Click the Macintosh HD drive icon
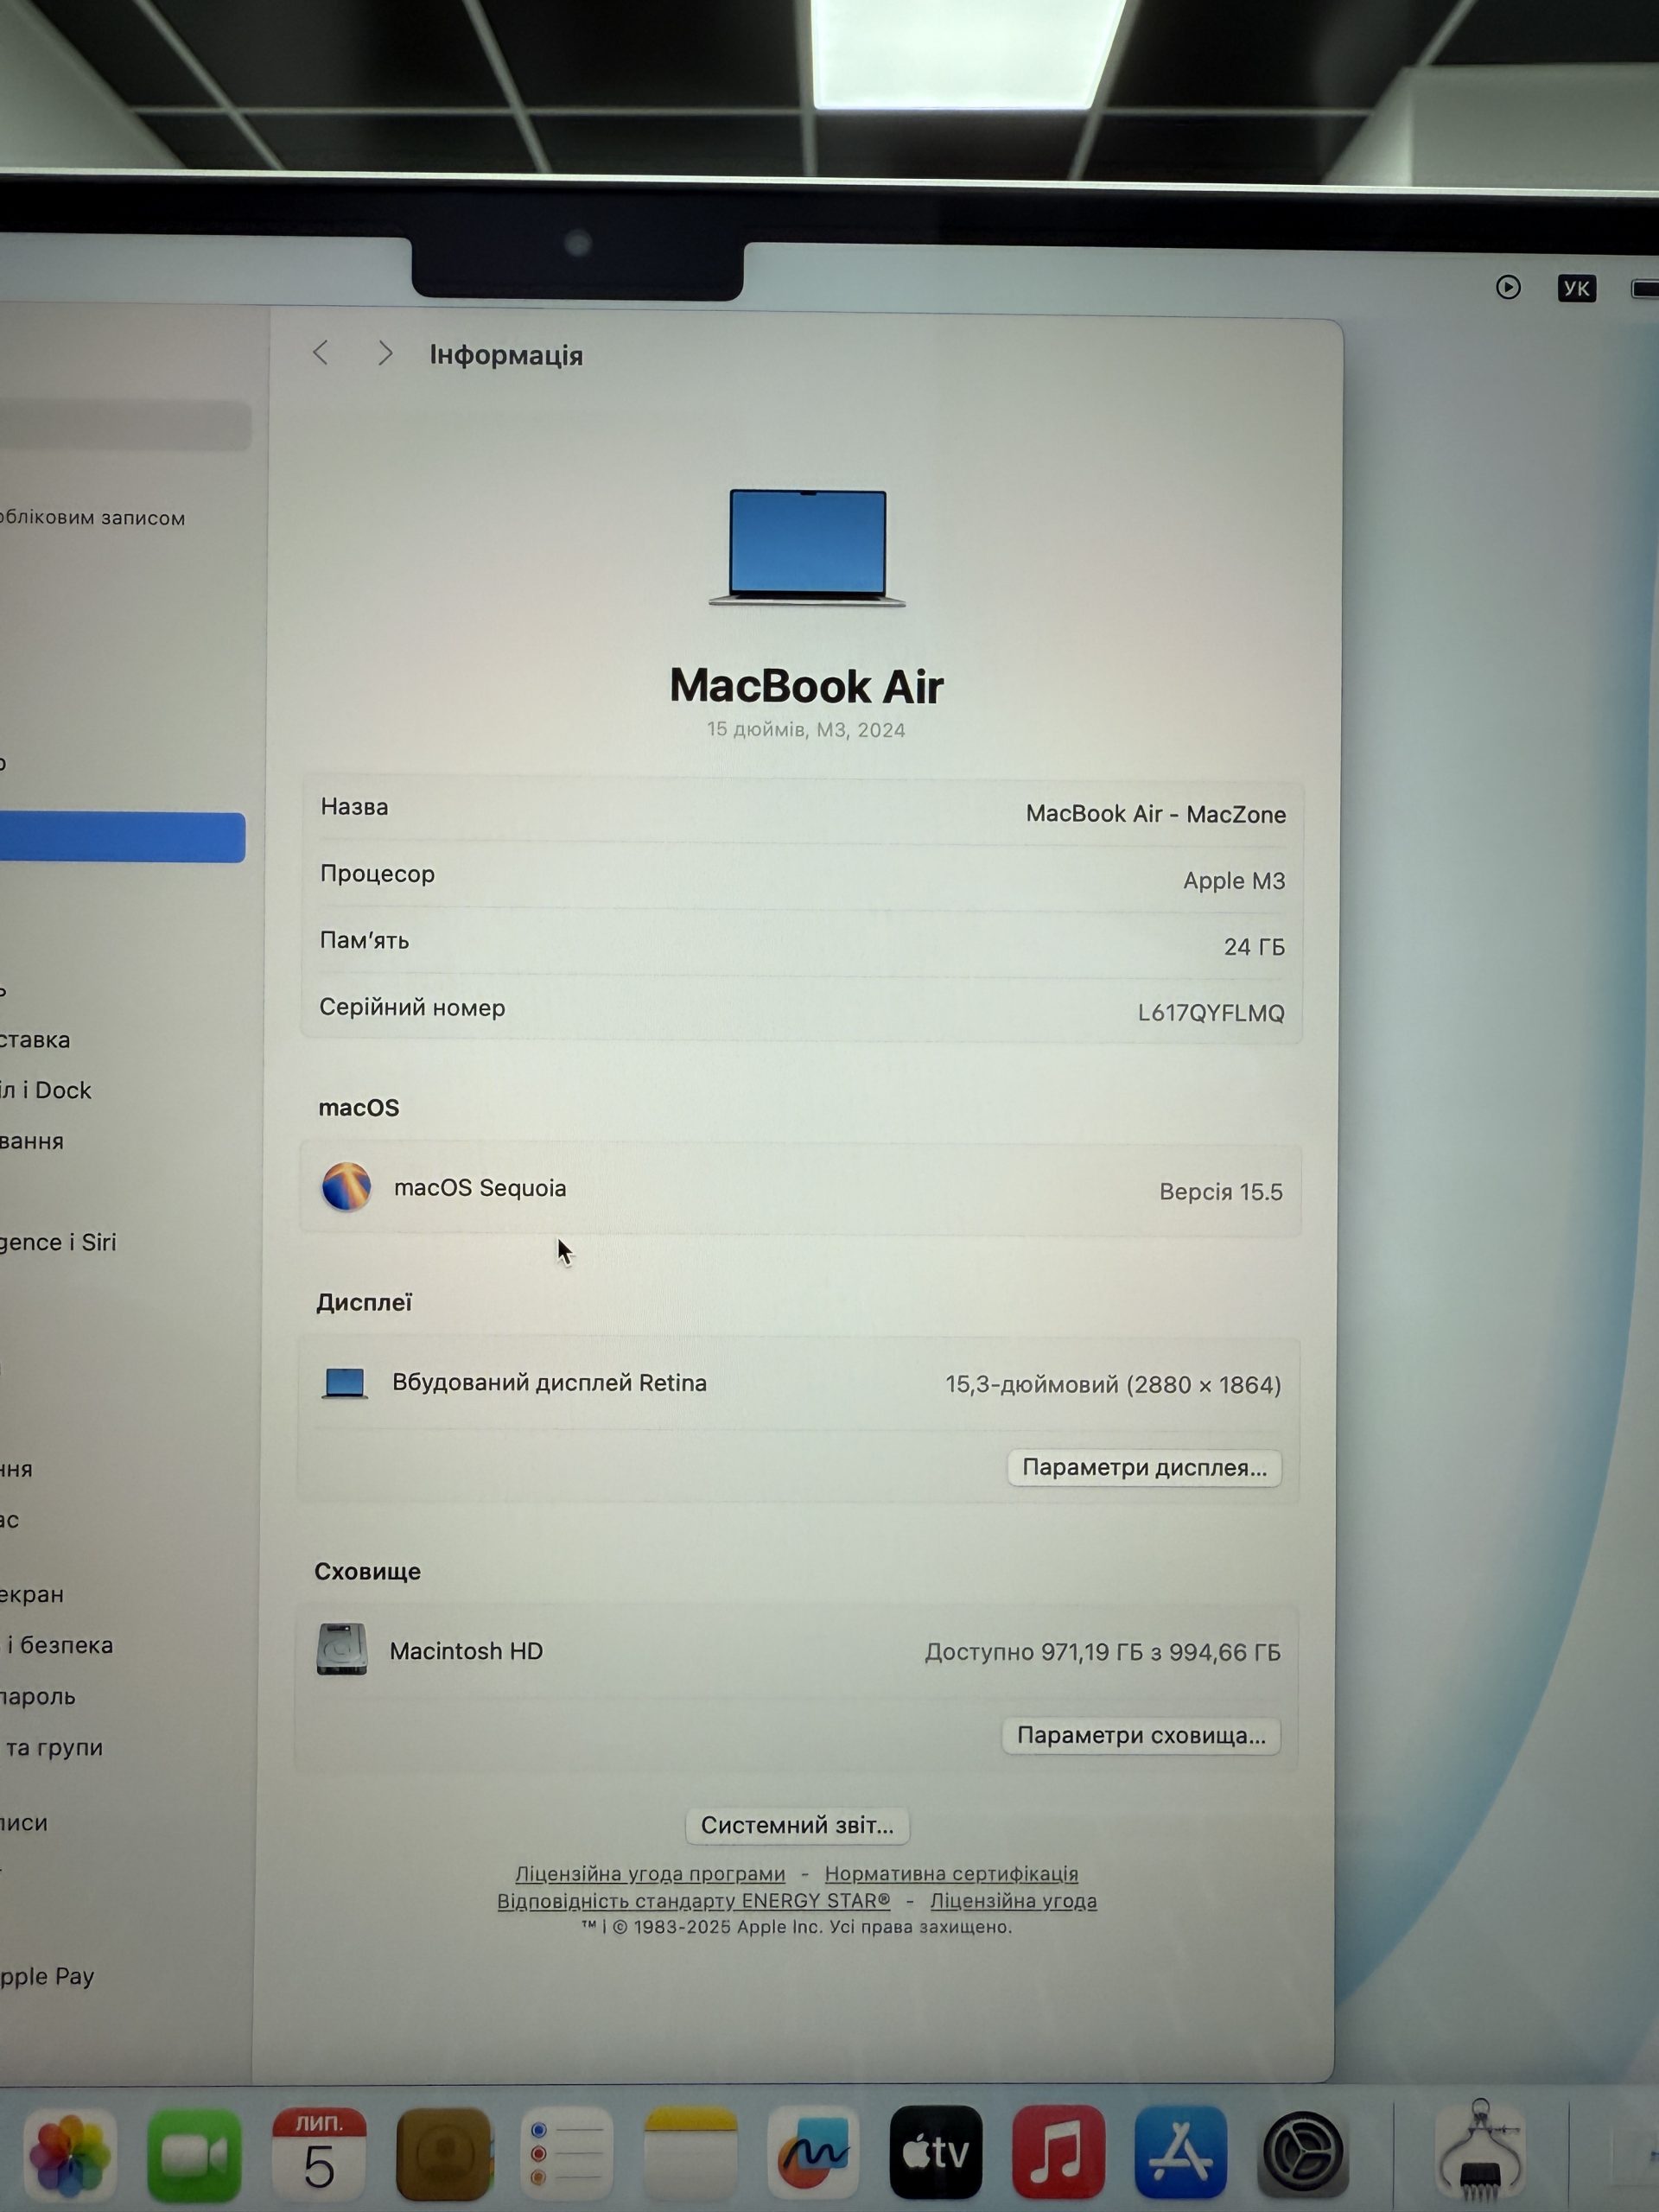1659x2212 pixels. (x=342, y=1649)
